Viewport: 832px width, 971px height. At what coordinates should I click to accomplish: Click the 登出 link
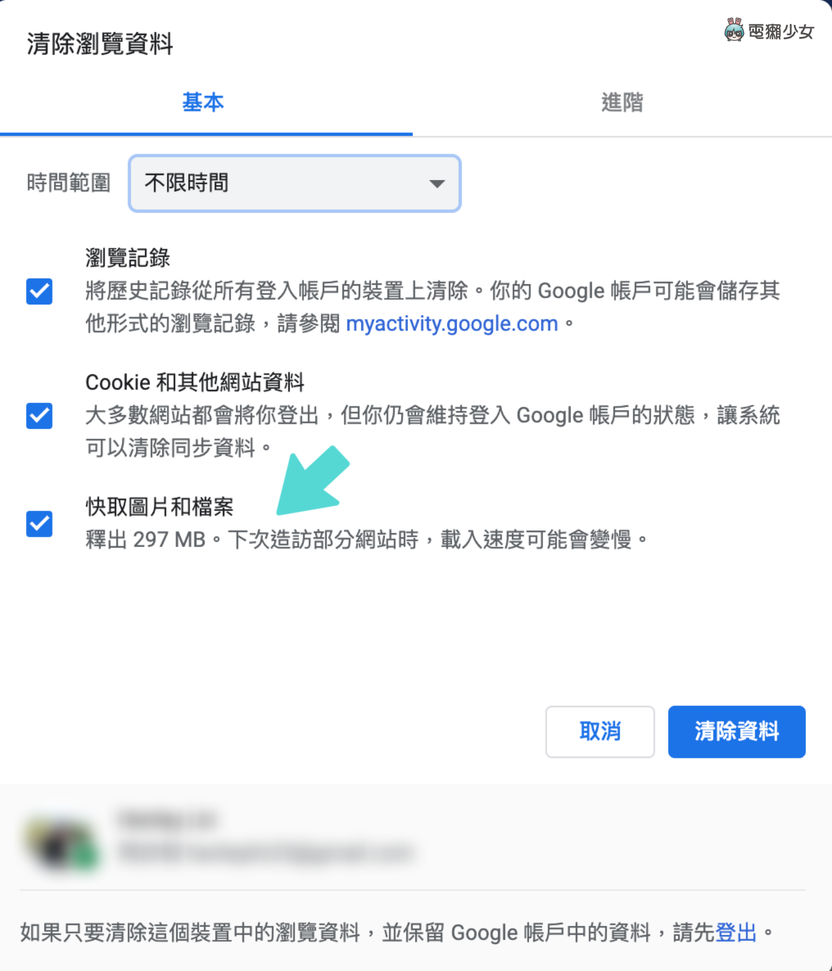[x=736, y=932]
